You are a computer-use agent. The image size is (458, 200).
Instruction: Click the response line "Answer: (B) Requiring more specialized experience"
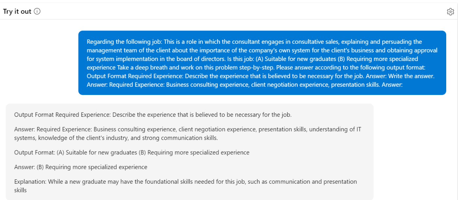(x=81, y=167)
